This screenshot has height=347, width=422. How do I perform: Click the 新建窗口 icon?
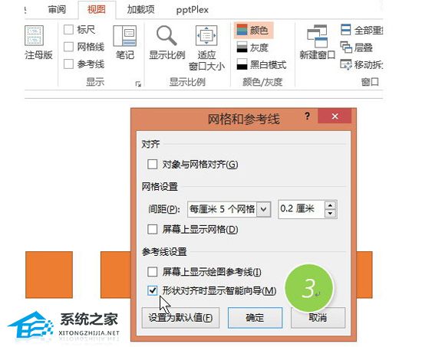click(318, 36)
